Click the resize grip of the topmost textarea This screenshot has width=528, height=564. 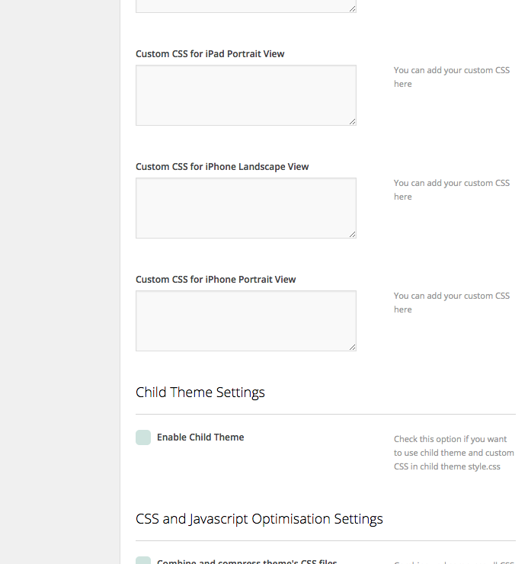pyautogui.click(x=353, y=9)
